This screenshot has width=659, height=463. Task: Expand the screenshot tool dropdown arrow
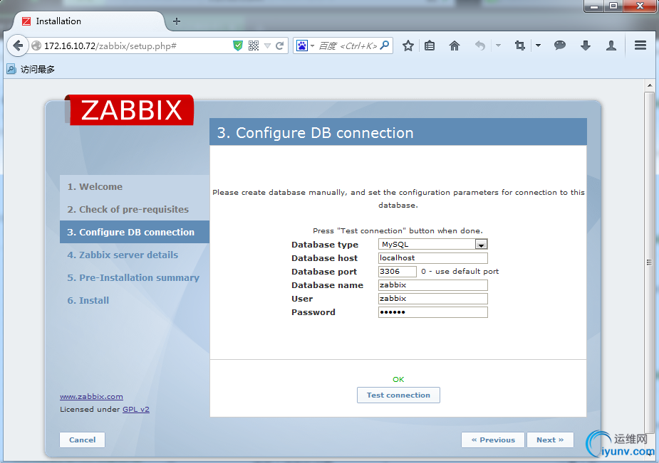click(x=538, y=46)
